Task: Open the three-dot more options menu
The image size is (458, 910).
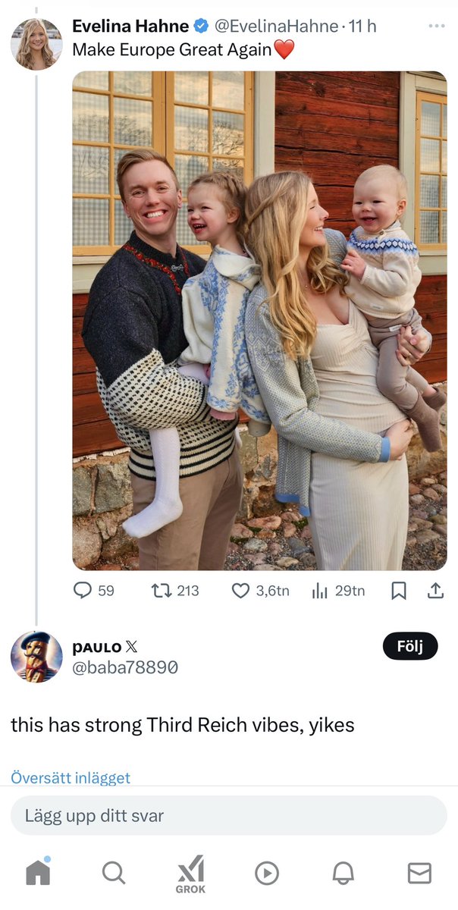Action: 436,26
